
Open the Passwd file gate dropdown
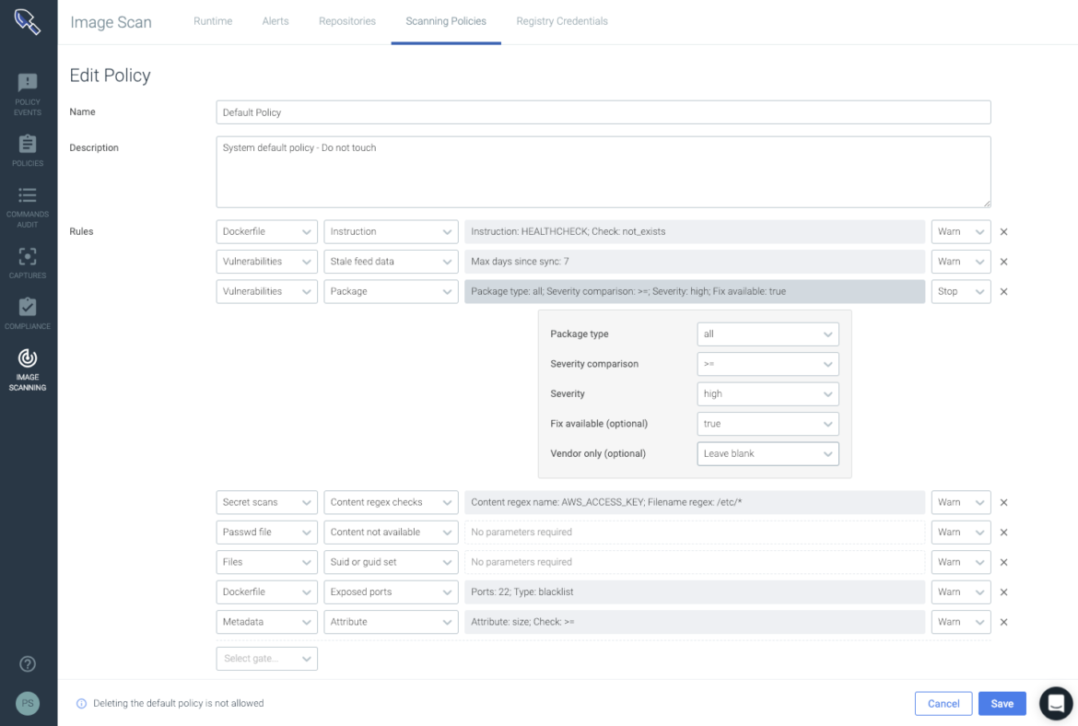click(267, 533)
